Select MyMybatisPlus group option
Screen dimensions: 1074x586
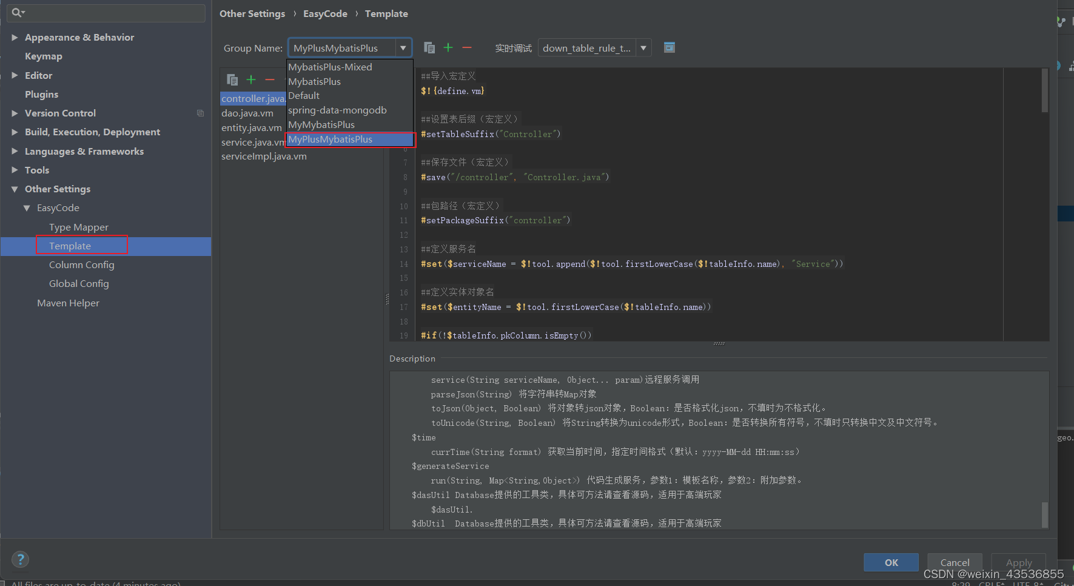pyautogui.click(x=349, y=124)
